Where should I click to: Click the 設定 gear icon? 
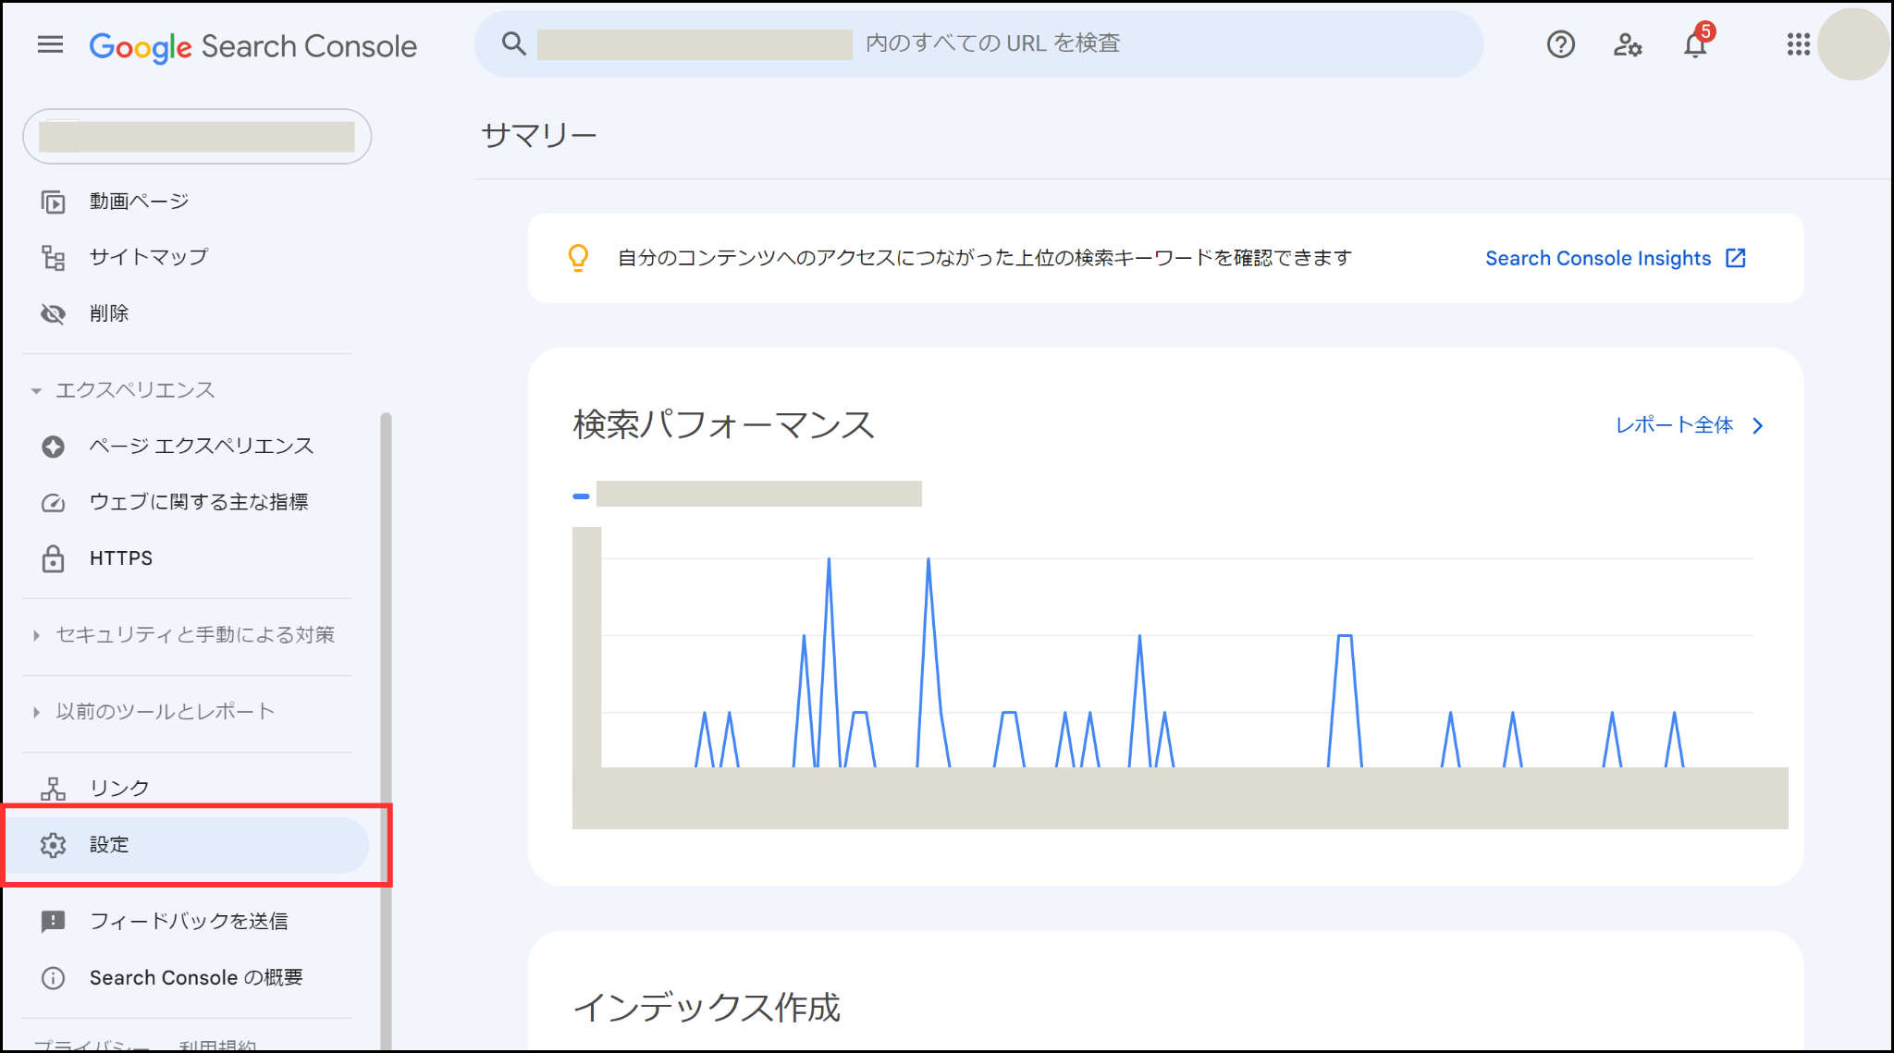pos(54,845)
